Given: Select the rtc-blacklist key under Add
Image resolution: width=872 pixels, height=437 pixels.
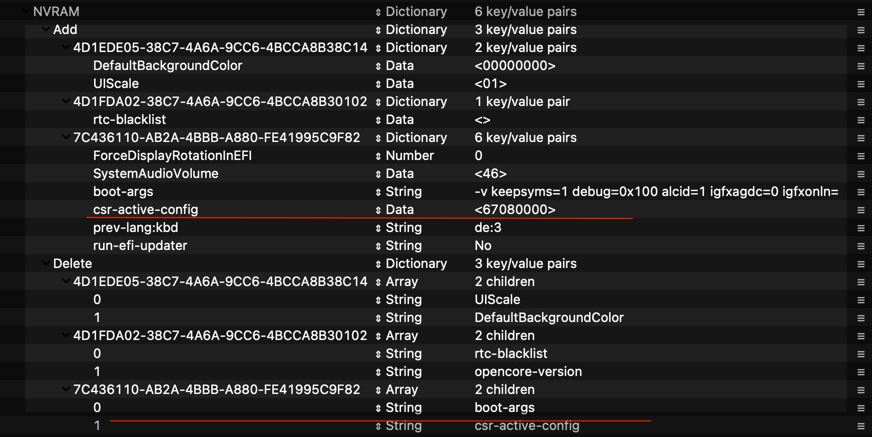Looking at the screenshot, I should click(129, 119).
